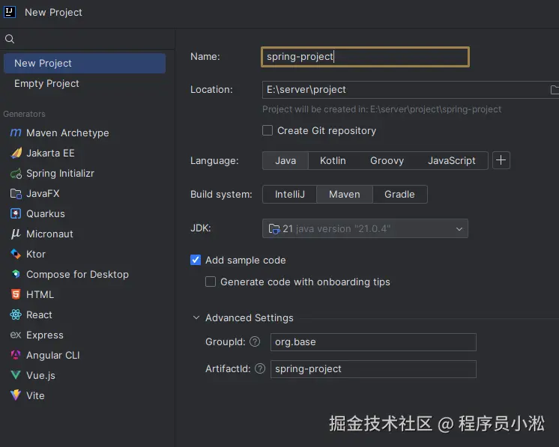Choose the Micronaut mu icon
The image size is (559, 447).
(x=16, y=234)
